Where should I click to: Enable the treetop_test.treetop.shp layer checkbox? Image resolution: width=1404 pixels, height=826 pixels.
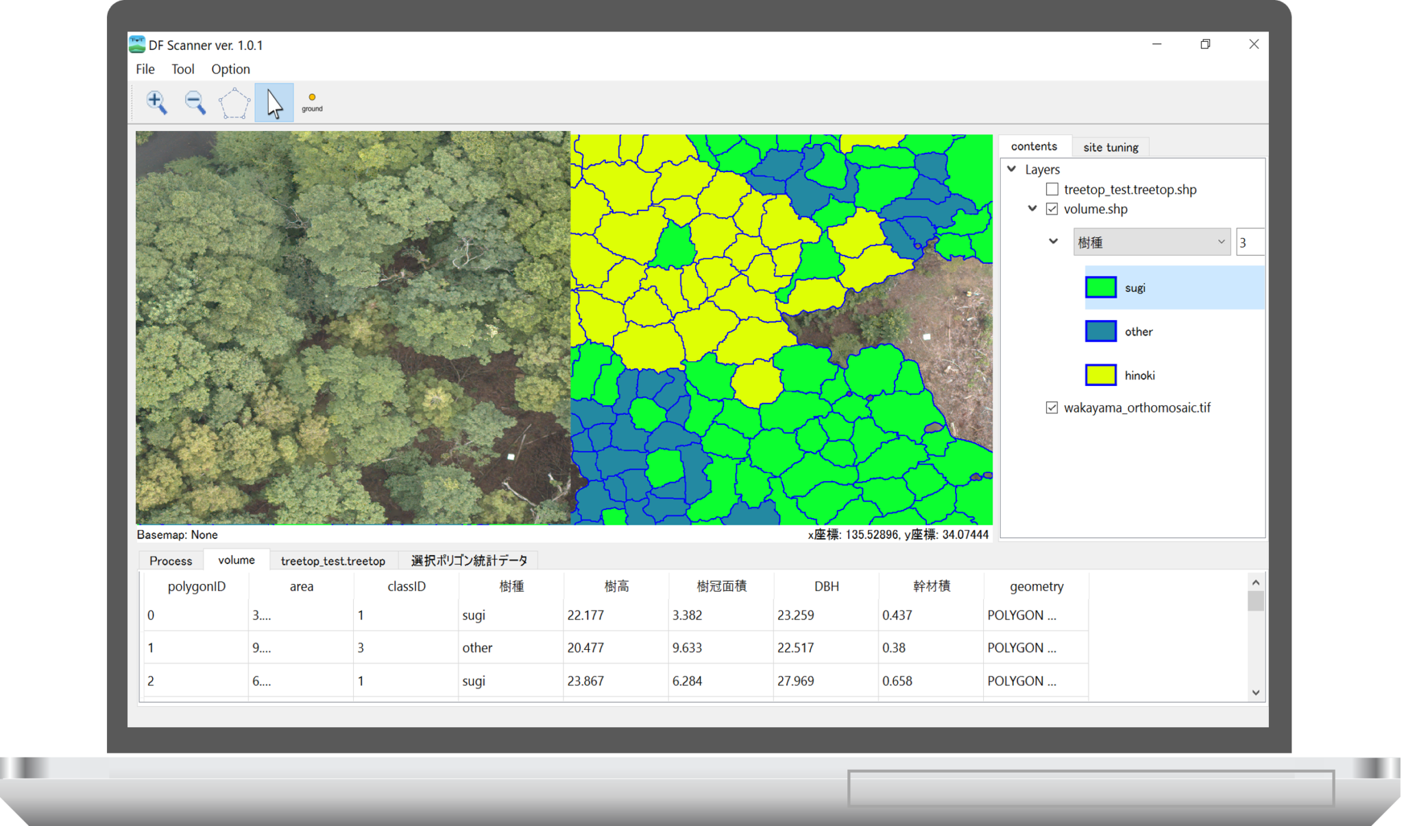tap(1052, 189)
